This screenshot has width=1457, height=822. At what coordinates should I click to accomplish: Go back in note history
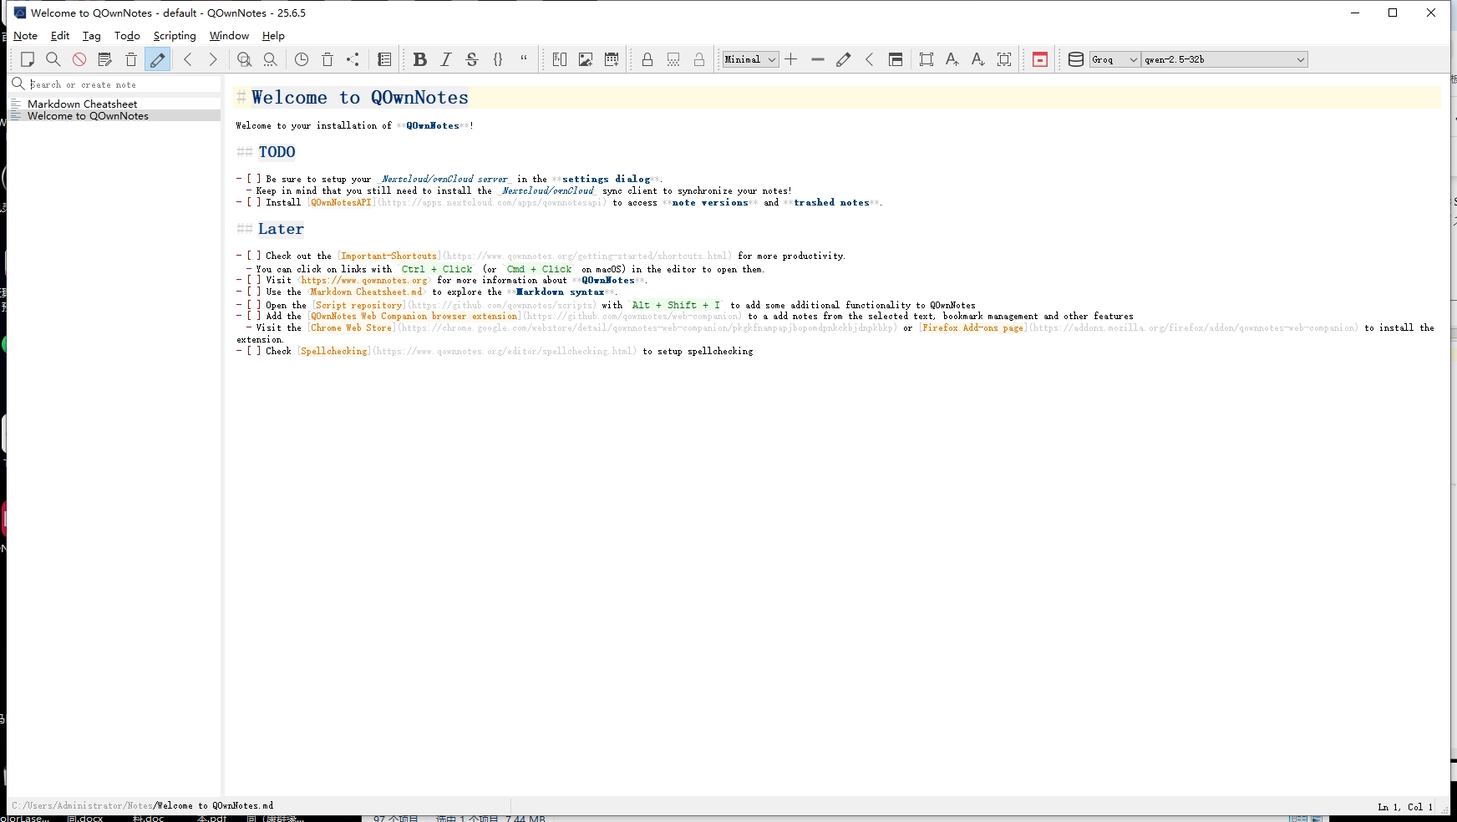click(x=188, y=59)
